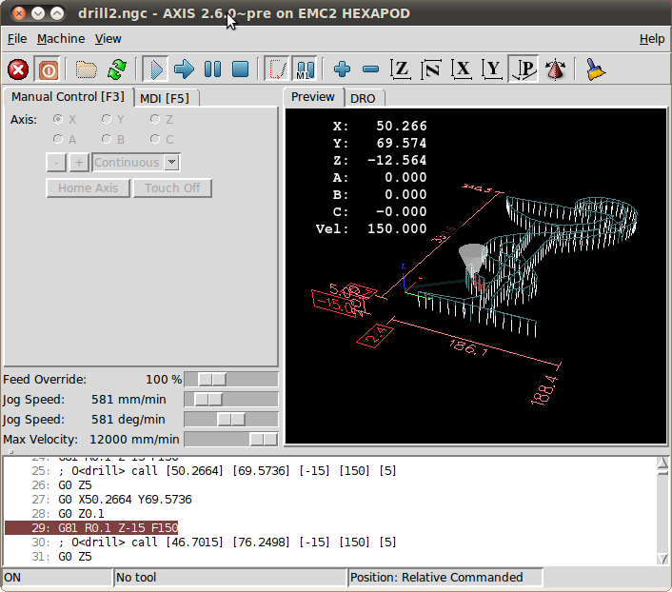Click the Home Axis button
The height and width of the screenshot is (592, 672).
coord(88,188)
